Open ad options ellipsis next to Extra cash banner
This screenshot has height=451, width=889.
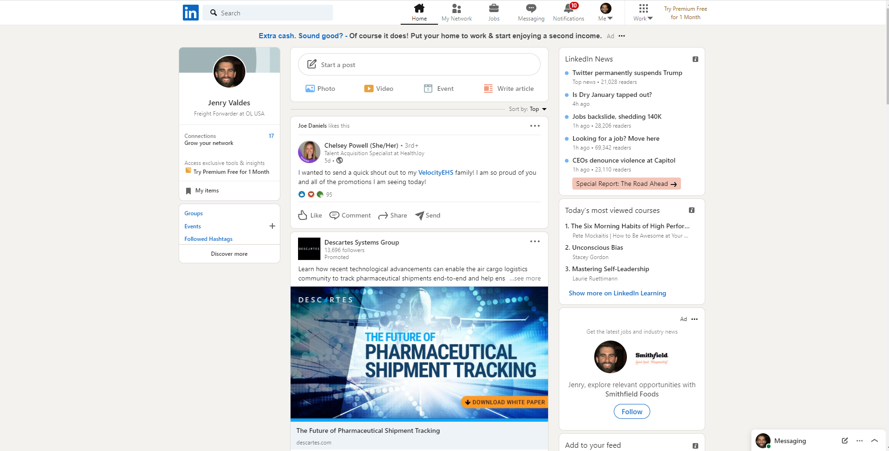click(622, 36)
